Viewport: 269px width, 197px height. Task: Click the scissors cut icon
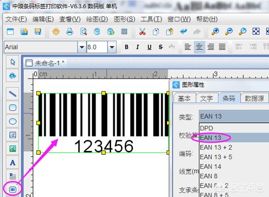pos(142,32)
